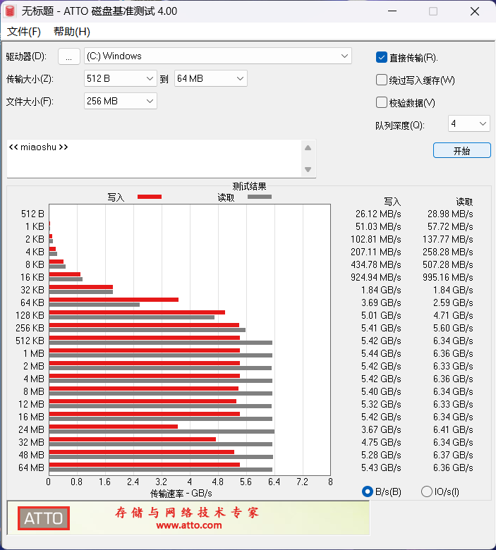This screenshot has width=496, height=550.
Task: Click the 传输速率 - GB/s axis label
Action: coord(181,494)
